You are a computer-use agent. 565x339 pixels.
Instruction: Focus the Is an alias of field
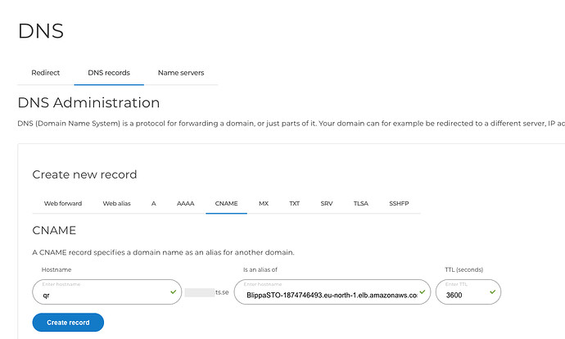coord(332,292)
